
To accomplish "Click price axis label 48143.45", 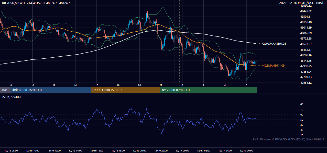I will click(306, 61).
